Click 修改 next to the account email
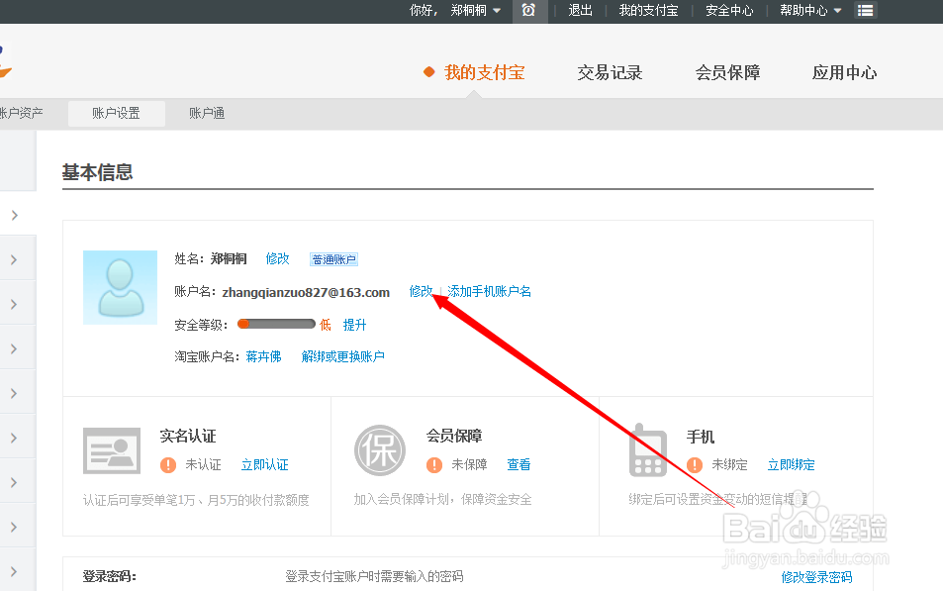Image resolution: width=943 pixels, height=591 pixels. [421, 291]
